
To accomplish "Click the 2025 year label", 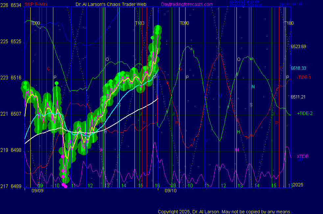I will pos(298,185).
